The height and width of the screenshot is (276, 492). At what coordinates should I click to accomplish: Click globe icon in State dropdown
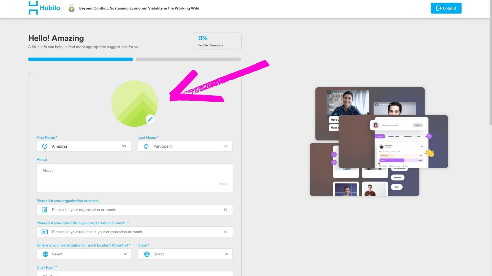pos(147,254)
